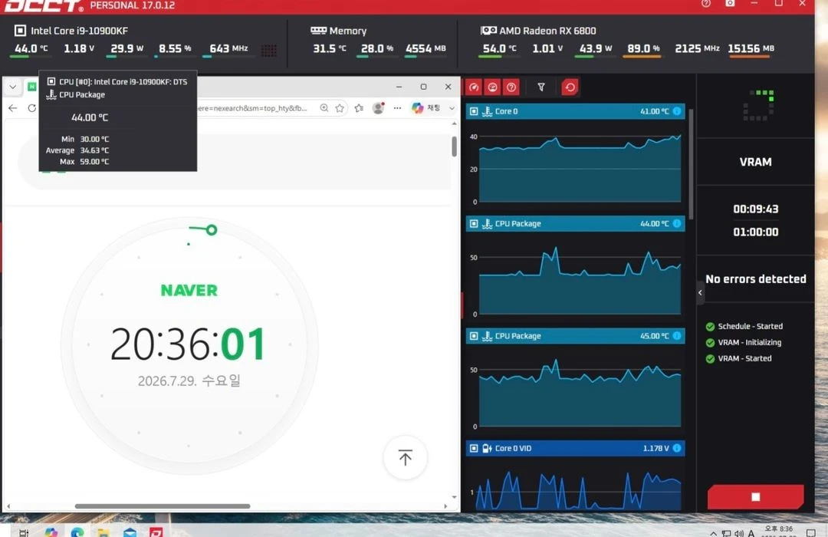Click the 'No errors detected' status
828x537 pixels.
[x=756, y=279]
